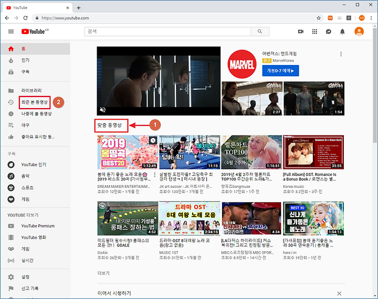This screenshot has height=299, width=378.
Task: Open the messages share icon
Action: (x=328, y=31)
